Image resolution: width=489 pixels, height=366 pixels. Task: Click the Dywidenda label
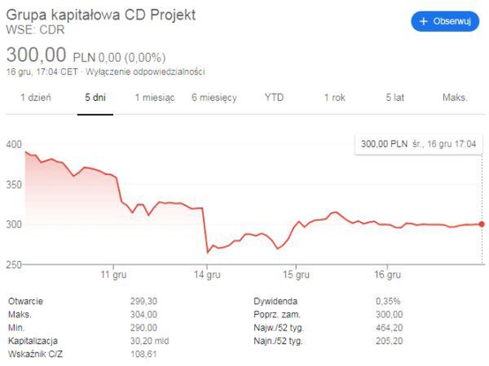coord(274,301)
